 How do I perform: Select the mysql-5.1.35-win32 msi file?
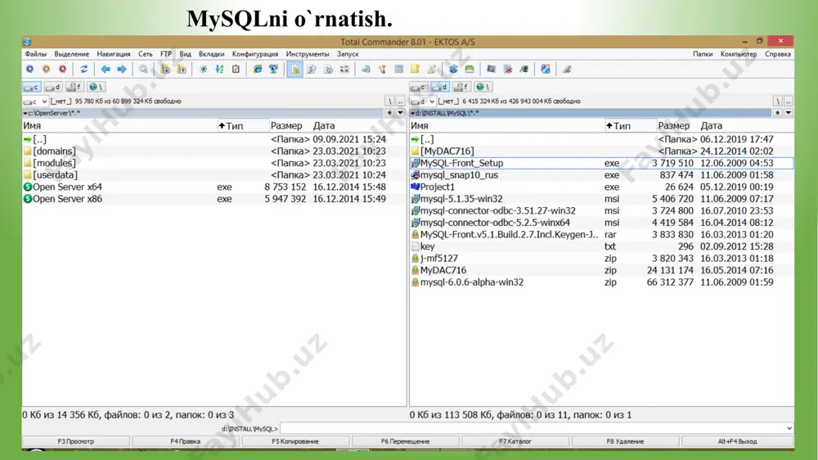click(x=601, y=199)
